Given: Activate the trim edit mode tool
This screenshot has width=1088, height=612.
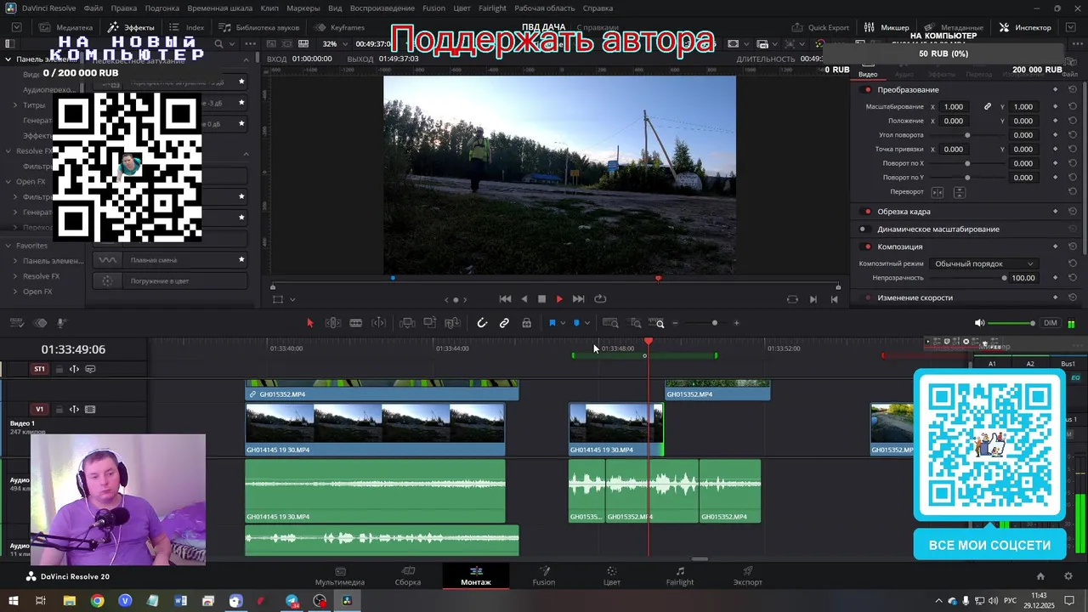Looking at the screenshot, I should point(333,323).
